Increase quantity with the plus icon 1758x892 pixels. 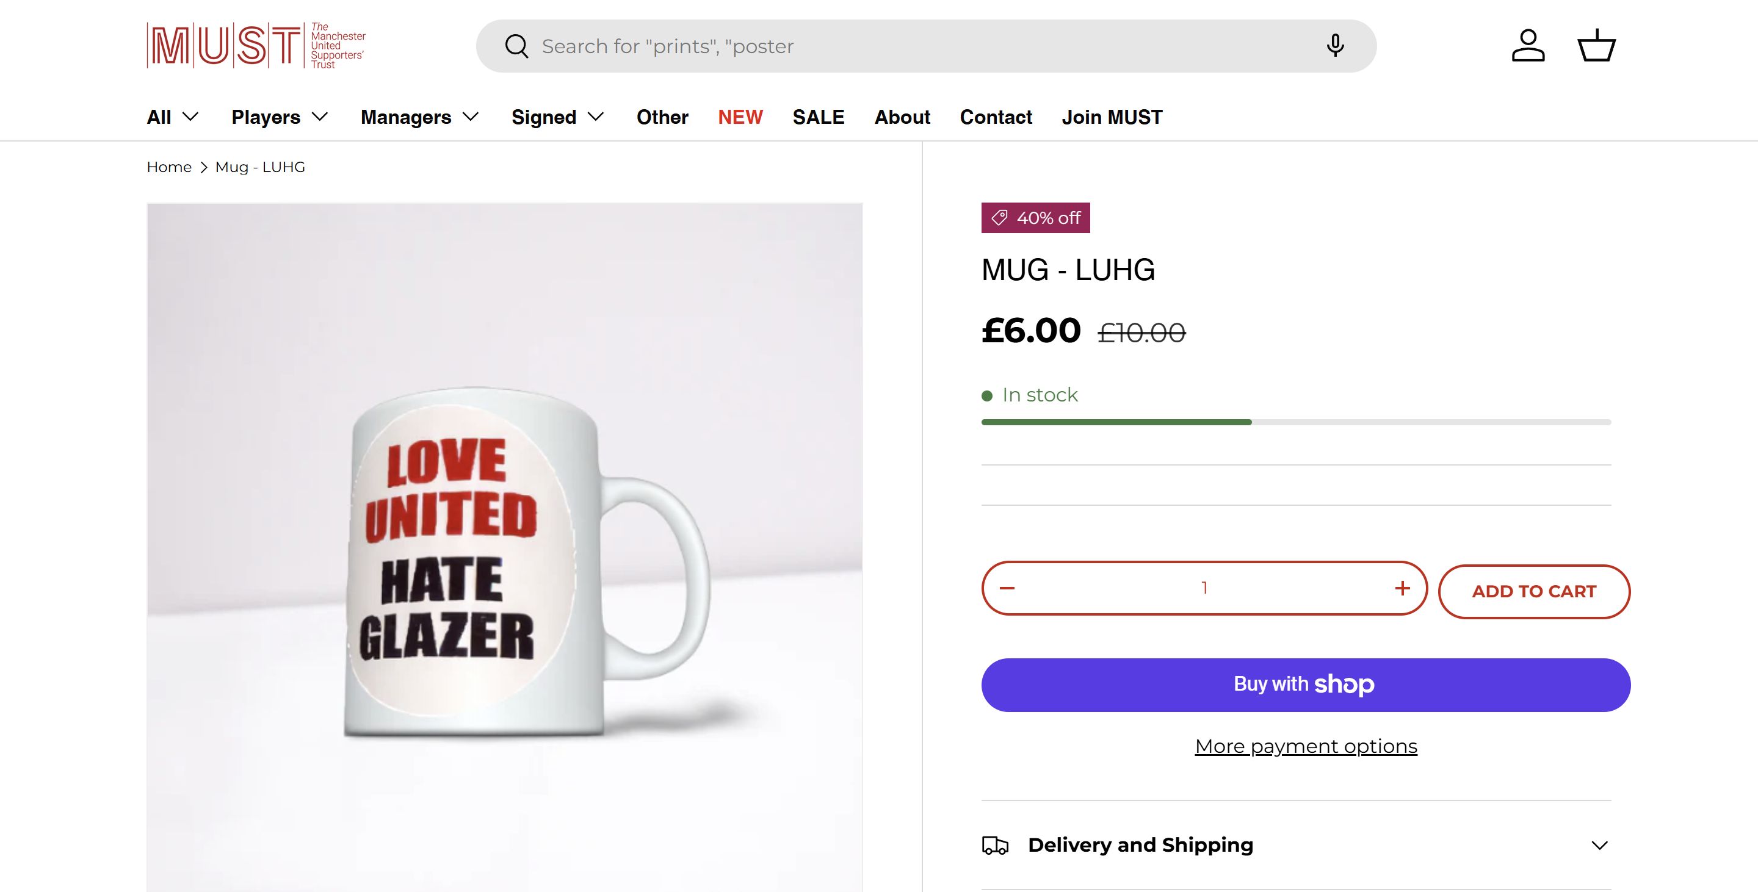coord(1403,588)
